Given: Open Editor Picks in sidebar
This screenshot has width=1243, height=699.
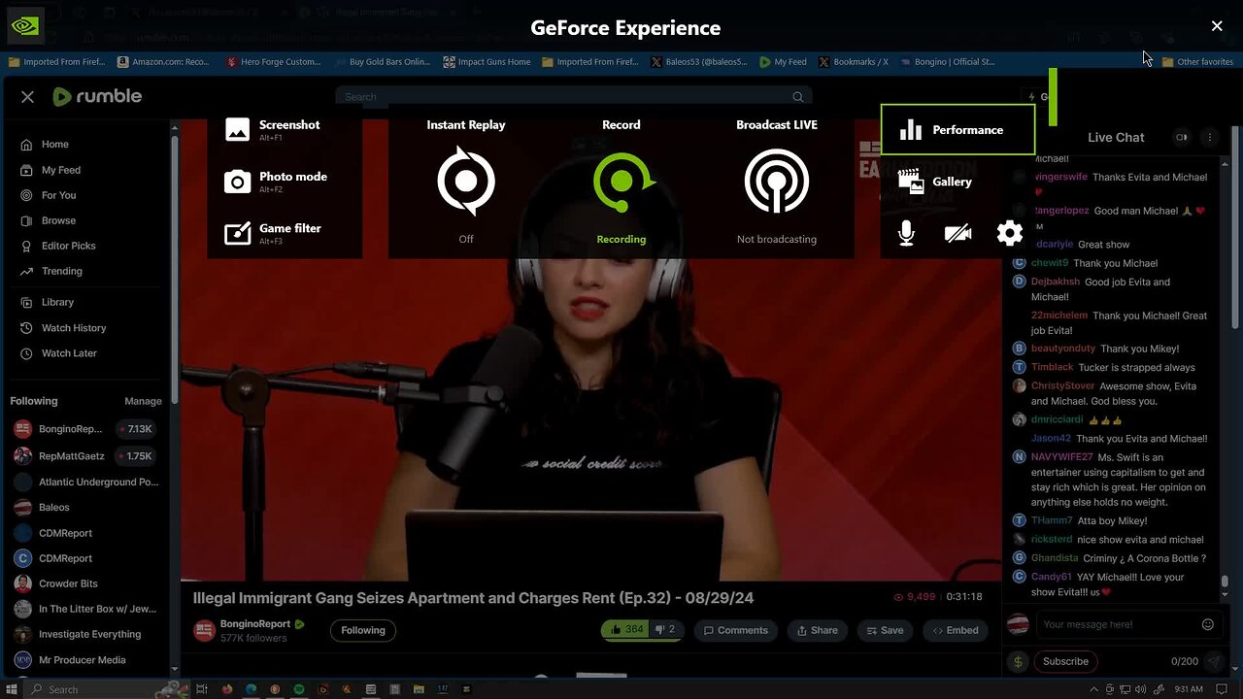Looking at the screenshot, I should [x=57, y=246].
